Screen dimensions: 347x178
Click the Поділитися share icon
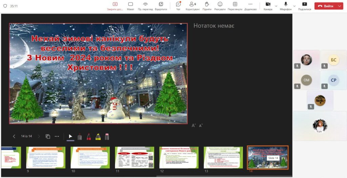pyautogui.click(x=305, y=6)
